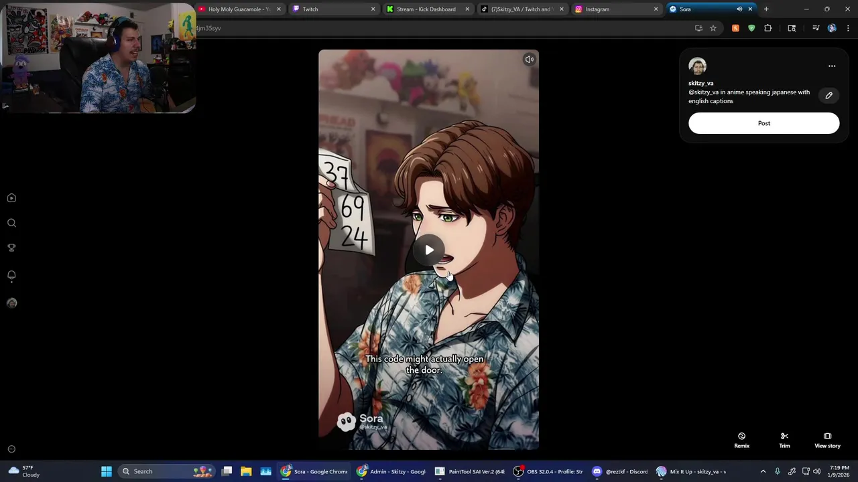Open the Trim tool
Viewport: 858px width, 482px height.
pos(784,440)
